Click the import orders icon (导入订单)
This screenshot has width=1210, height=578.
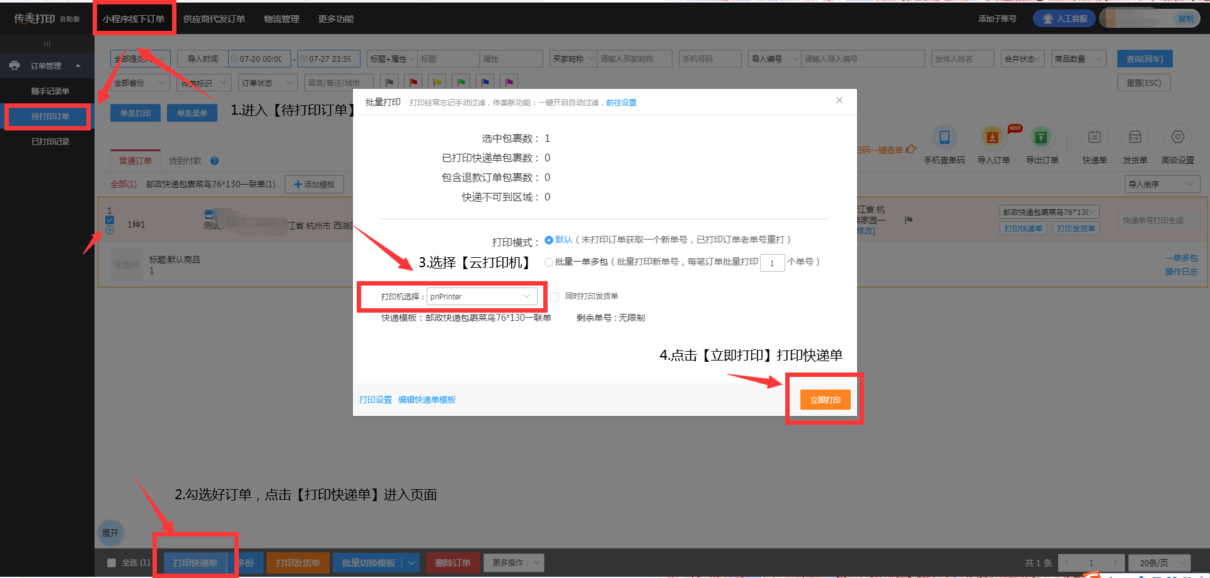993,137
